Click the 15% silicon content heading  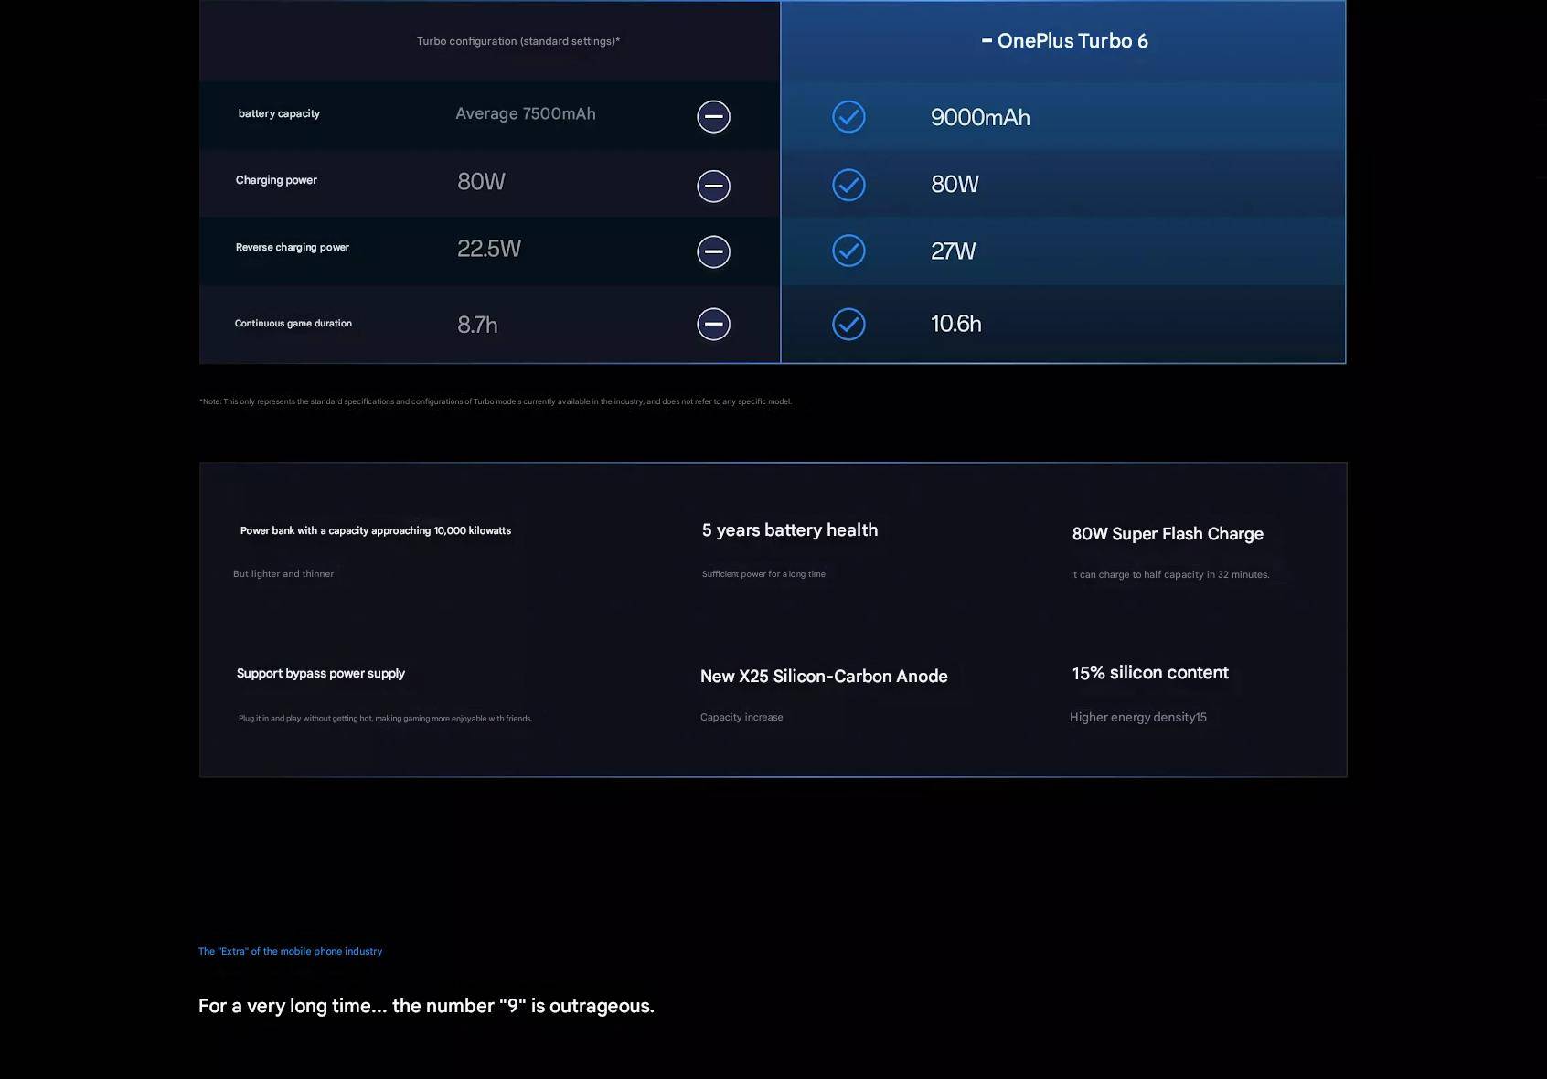(x=1149, y=673)
